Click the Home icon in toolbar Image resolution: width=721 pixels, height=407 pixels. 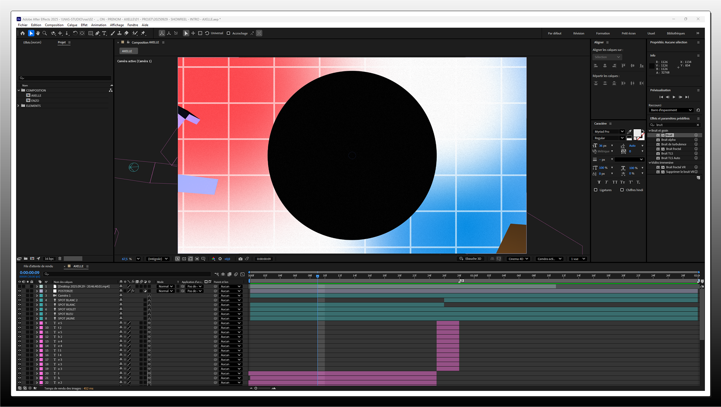pyautogui.click(x=23, y=33)
